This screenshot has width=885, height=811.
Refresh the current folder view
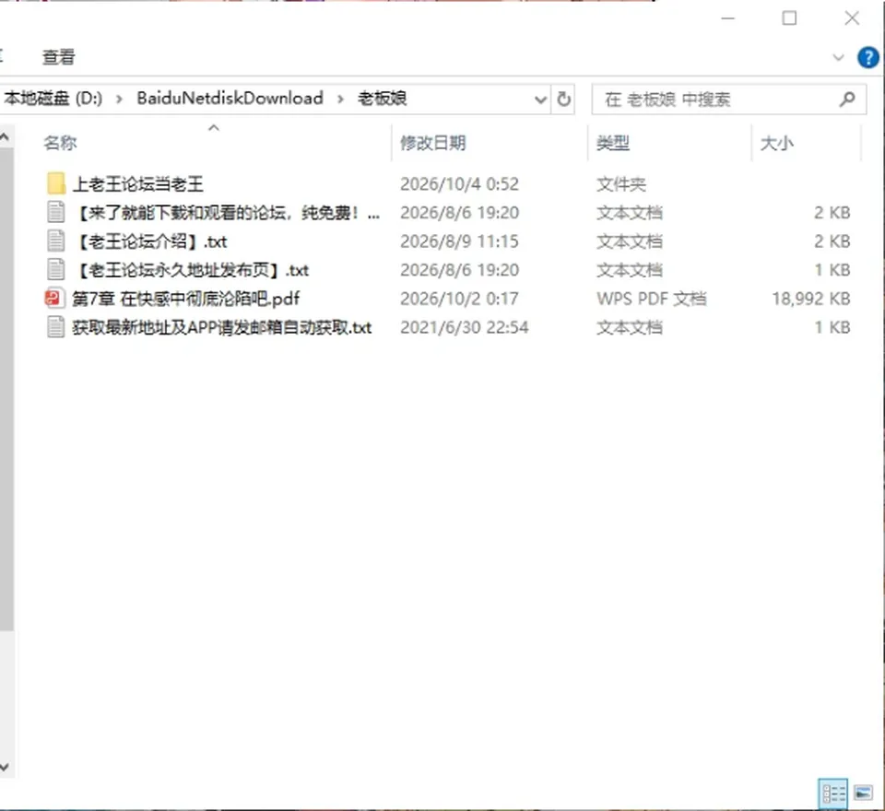(x=563, y=100)
